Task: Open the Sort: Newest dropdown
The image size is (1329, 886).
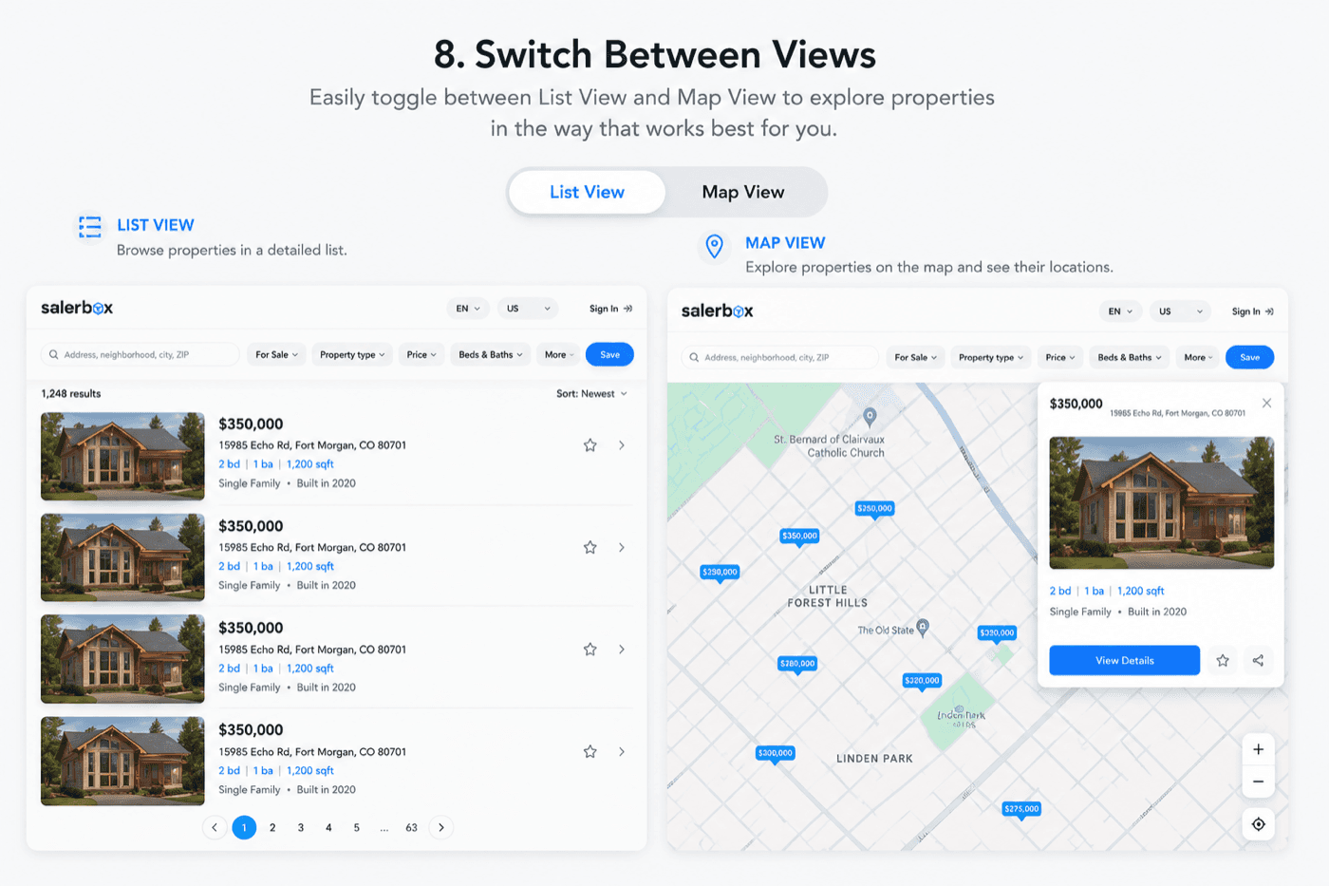Action: coord(591,393)
